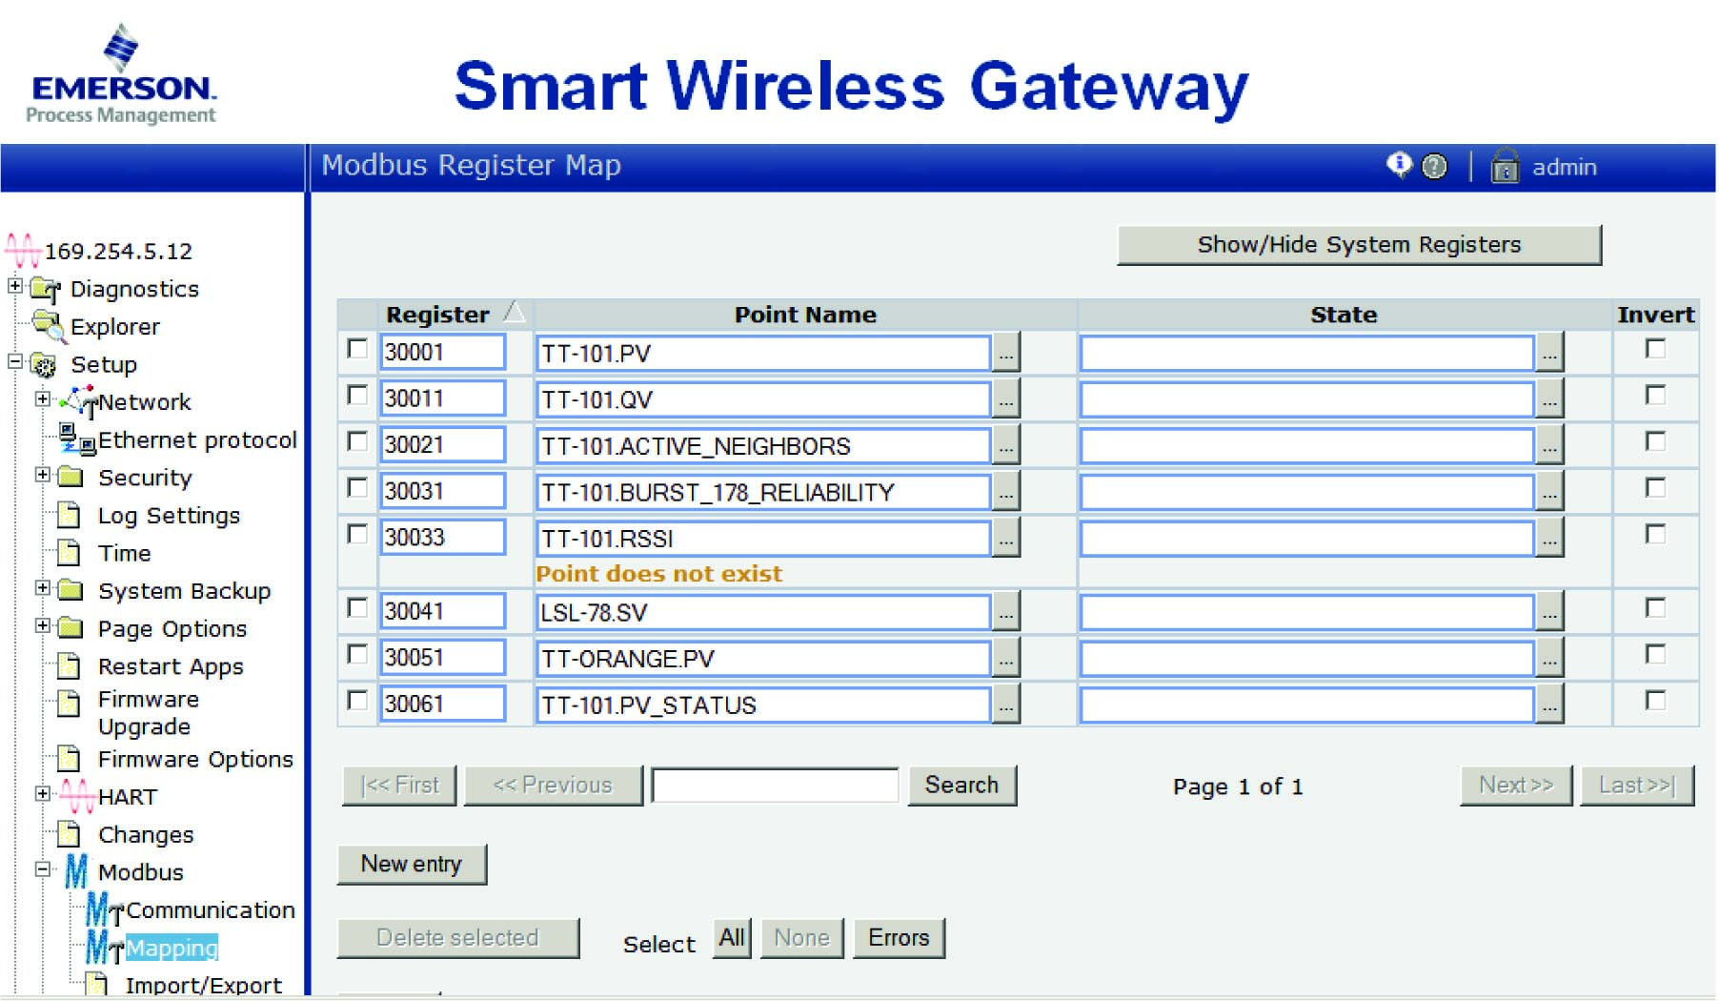This screenshot has height=1001, width=1719.
Task: Expand the HART tree node
Action: (43, 793)
